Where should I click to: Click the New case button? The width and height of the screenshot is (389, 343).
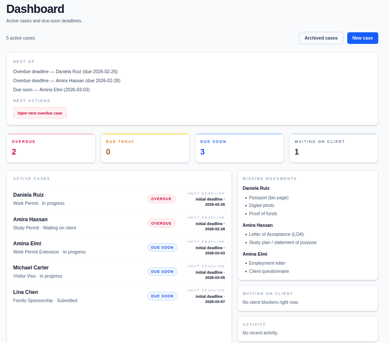click(362, 38)
